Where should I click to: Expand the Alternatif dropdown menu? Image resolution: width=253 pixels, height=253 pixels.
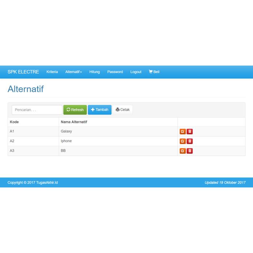tap(73, 72)
